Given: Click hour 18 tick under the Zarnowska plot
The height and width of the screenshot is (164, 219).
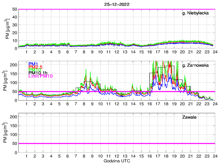Looking at the screenshot, I should [x=166, y=104].
